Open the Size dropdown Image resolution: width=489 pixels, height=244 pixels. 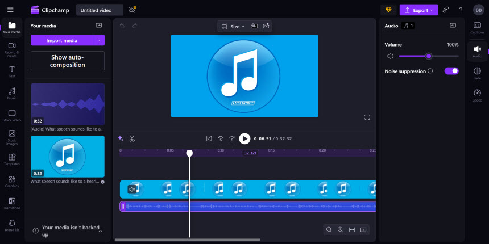pyautogui.click(x=233, y=27)
